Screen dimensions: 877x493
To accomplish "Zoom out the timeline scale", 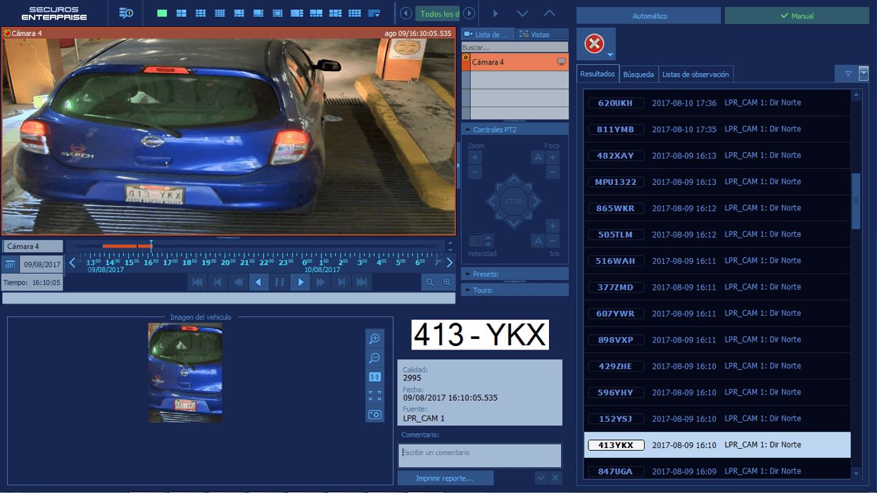I will (429, 282).
